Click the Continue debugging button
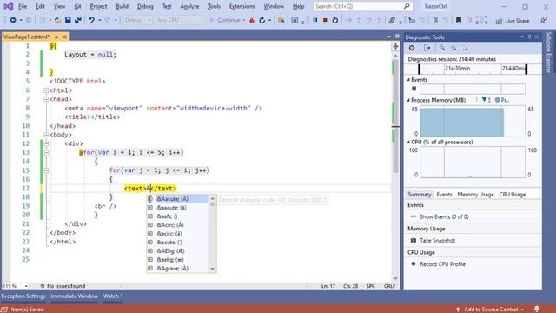Screen dimensions: 556x313 225,20
